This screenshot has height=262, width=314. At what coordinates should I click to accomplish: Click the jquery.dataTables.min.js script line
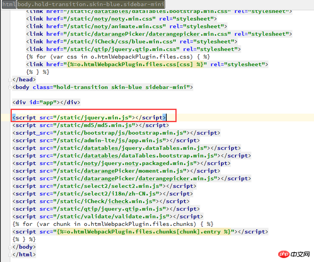point(126,148)
